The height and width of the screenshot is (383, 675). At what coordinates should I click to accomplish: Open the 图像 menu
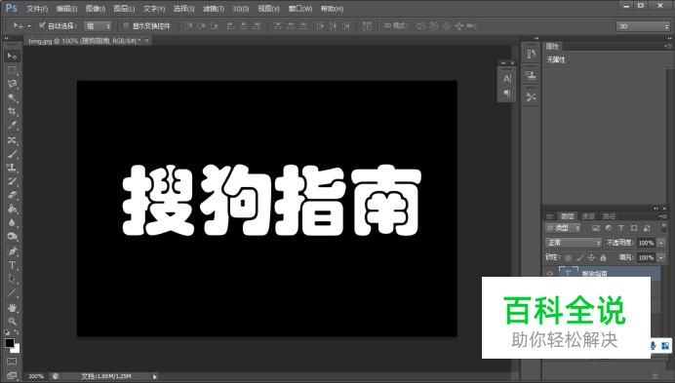click(96, 9)
